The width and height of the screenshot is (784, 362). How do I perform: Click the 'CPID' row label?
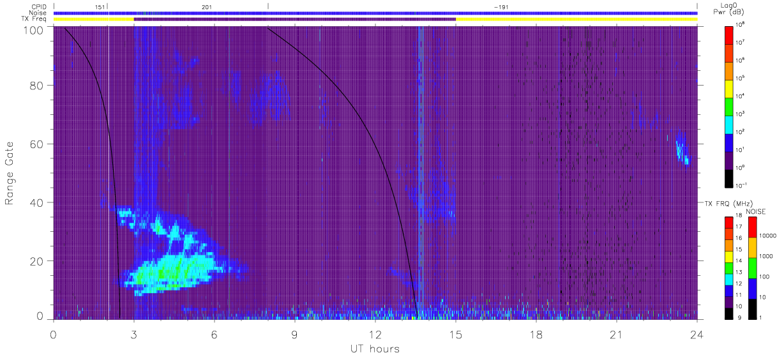click(39, 6)
